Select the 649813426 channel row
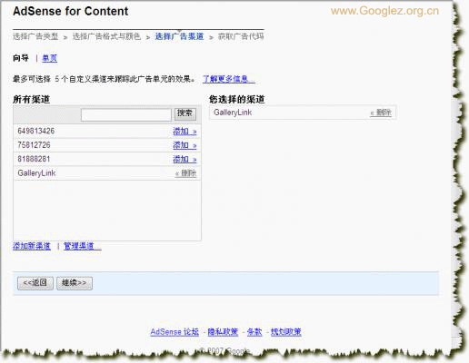Image resolution: width=469 pixels, height=363 pixels. click(107, 132)
